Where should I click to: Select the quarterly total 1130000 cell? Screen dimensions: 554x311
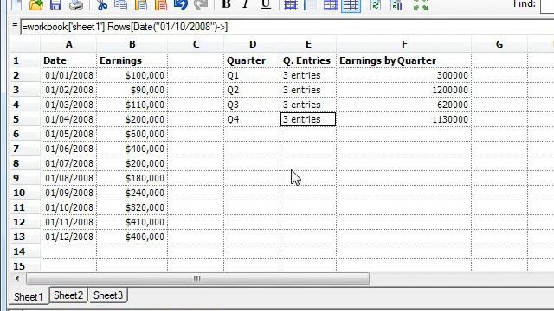coord(404,119)
